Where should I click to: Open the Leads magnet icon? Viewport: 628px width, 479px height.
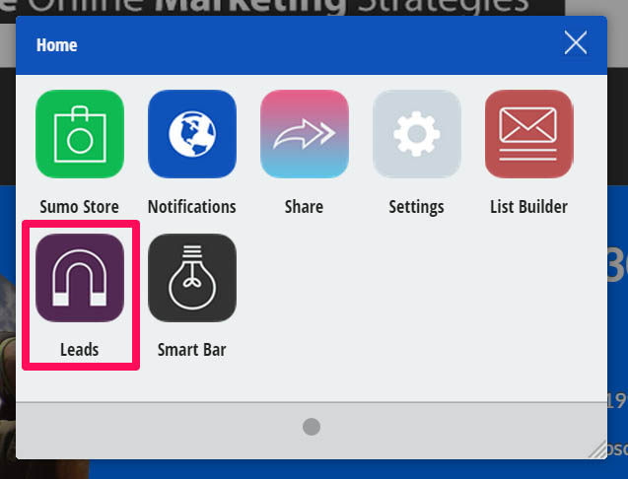tap(79, 278)
